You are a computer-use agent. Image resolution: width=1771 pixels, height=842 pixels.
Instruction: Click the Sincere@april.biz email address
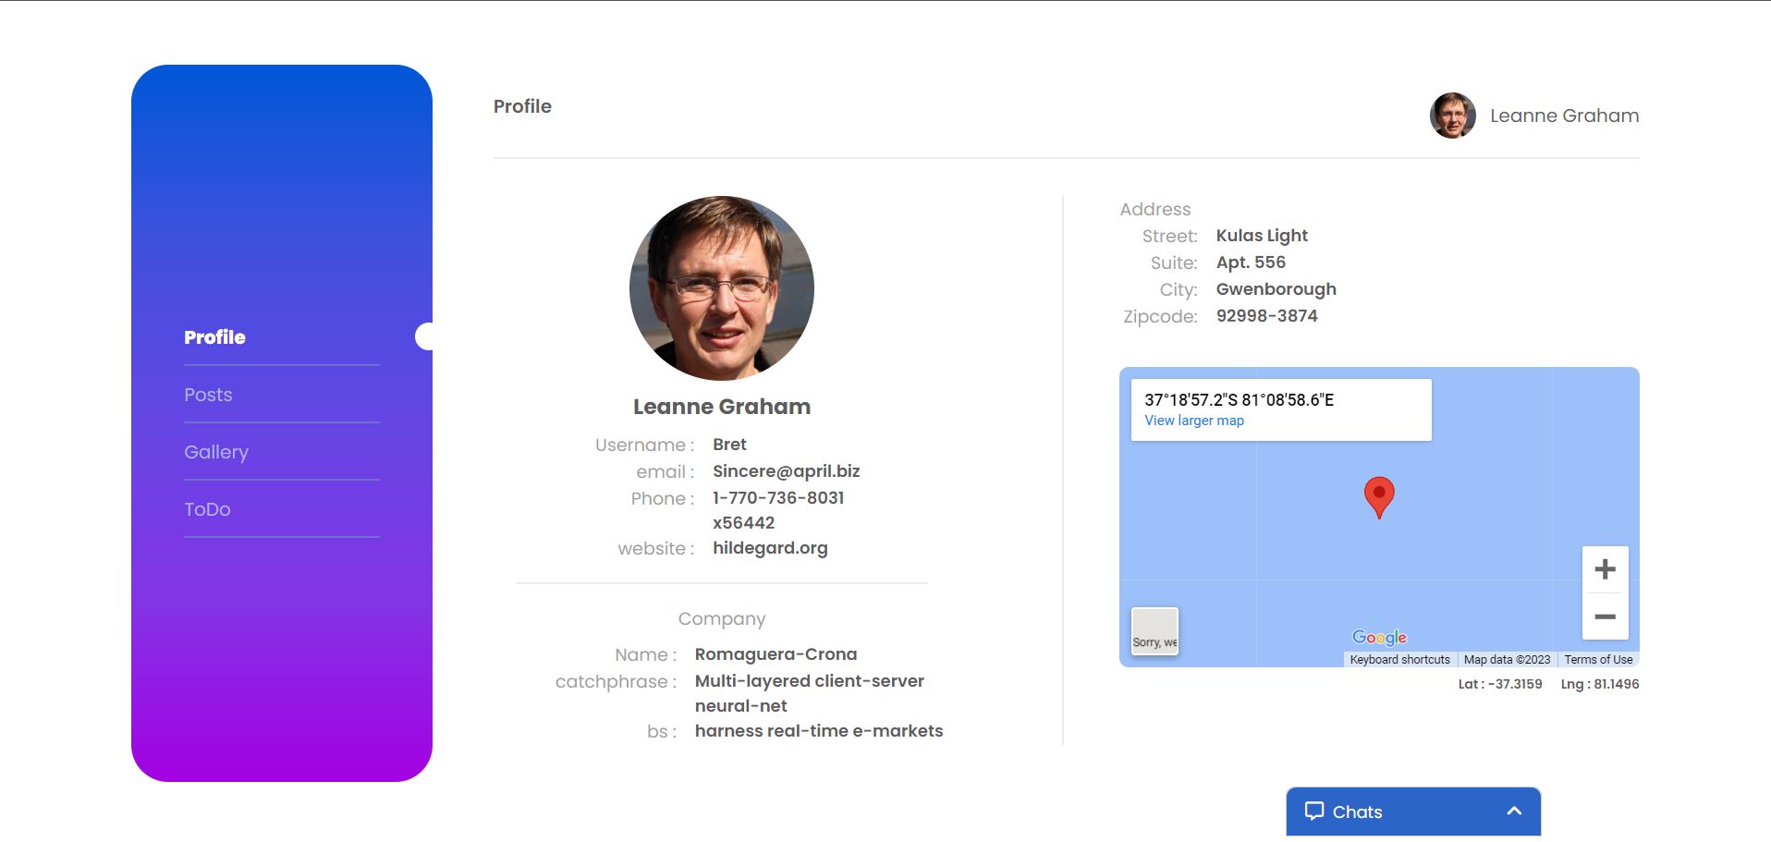(786, 471)
